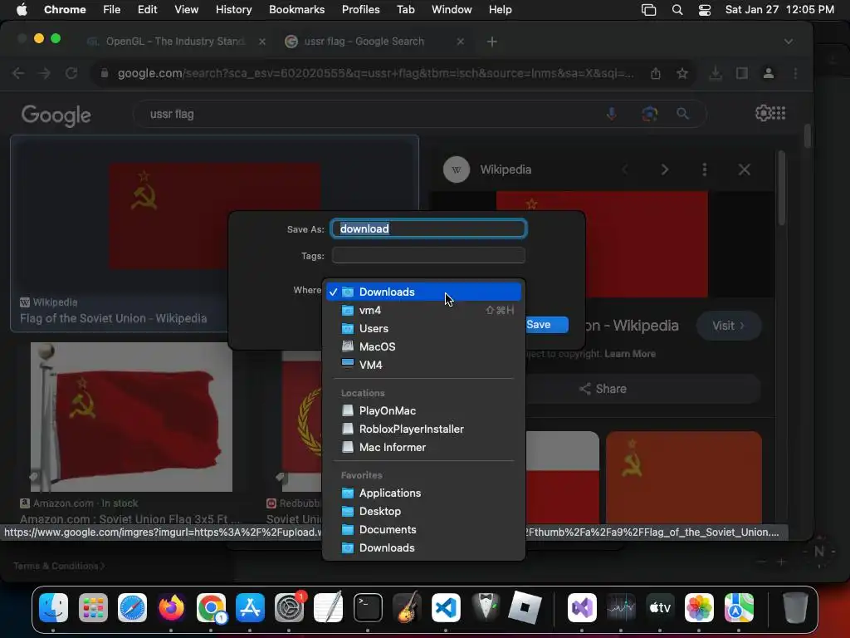Select Applications under Favorites
The image size is (850, 638).
[423, 493]
